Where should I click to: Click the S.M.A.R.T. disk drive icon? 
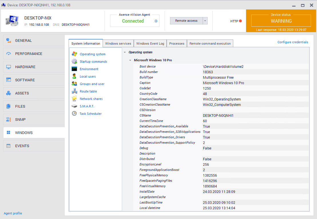point(74,106)
